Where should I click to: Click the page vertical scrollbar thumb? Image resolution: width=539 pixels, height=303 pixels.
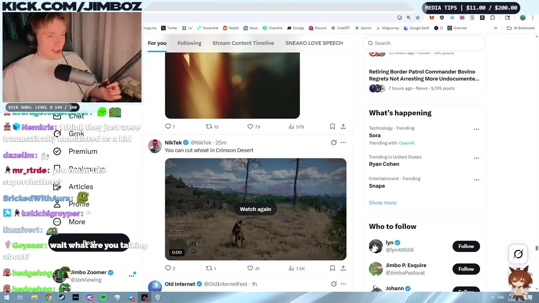click(537, 248)
